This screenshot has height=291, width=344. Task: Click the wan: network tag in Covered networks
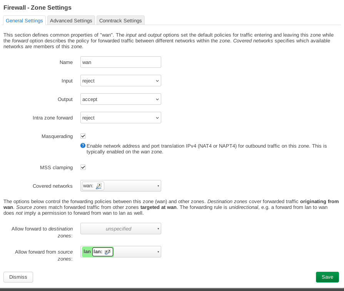coord(93,186)
